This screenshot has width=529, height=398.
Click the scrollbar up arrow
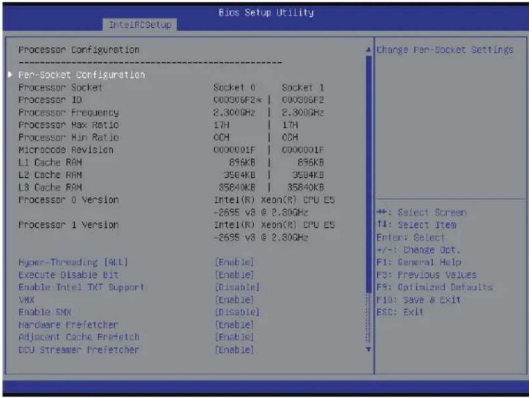point(368,50)
